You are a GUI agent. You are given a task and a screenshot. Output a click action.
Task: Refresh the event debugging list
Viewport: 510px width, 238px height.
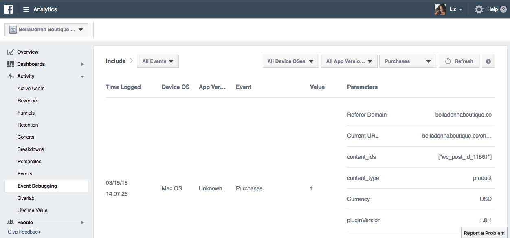click(x=459, y=61)
